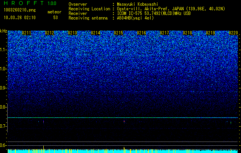Click the 0213 time marker
Viewport: 241px width, 153px height.
(72, 33)
